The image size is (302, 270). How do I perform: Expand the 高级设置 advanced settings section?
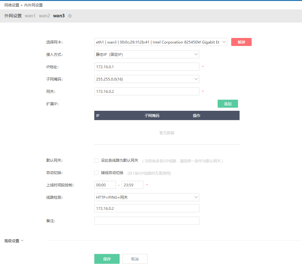14,241
